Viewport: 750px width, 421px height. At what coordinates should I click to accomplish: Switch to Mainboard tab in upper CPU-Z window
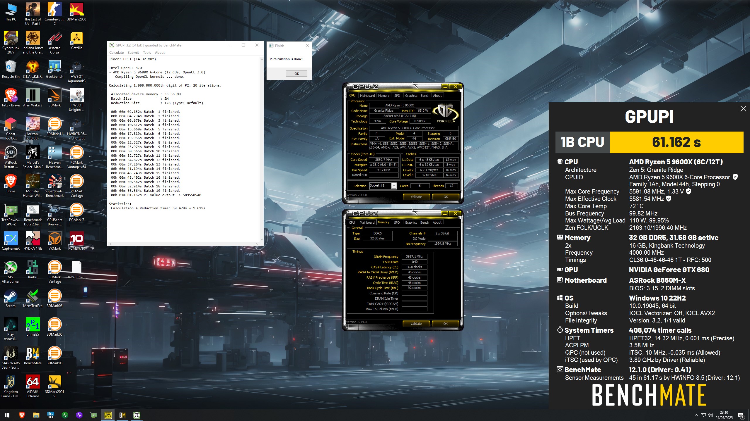[367, 96]
